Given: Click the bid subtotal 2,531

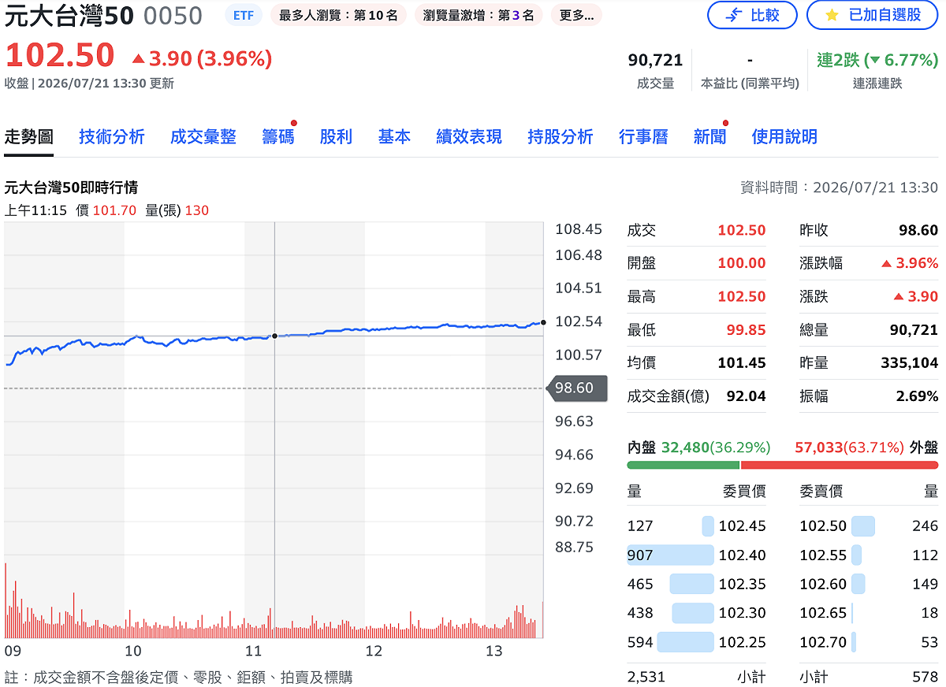Looking at the screenshot, I should click(646, 677).
